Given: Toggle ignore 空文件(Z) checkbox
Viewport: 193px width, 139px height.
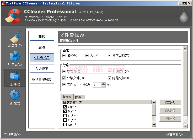Looking at the screenshot, I should click(64, 71).
